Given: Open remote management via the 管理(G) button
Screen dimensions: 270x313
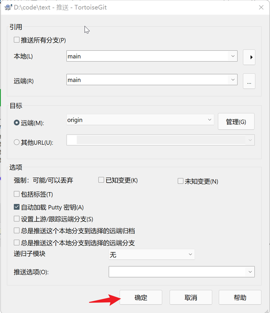Looking at the screenshot, I should pos(236,122).
